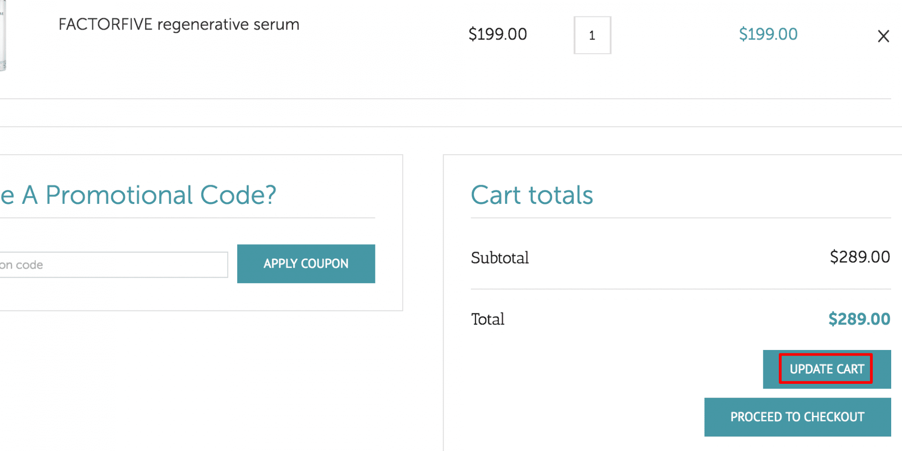This screenshot has width=902, height=451.
Task: Click the Subtotal label text
Action: 500,258
